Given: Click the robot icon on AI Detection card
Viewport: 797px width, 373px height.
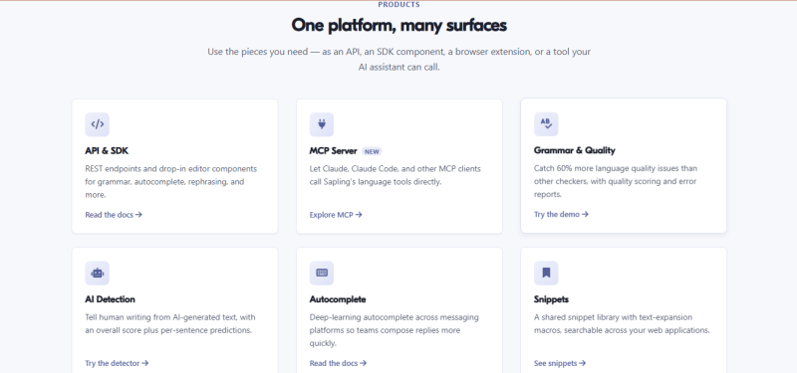Looking at the screenshot, I should click(97, 273).
